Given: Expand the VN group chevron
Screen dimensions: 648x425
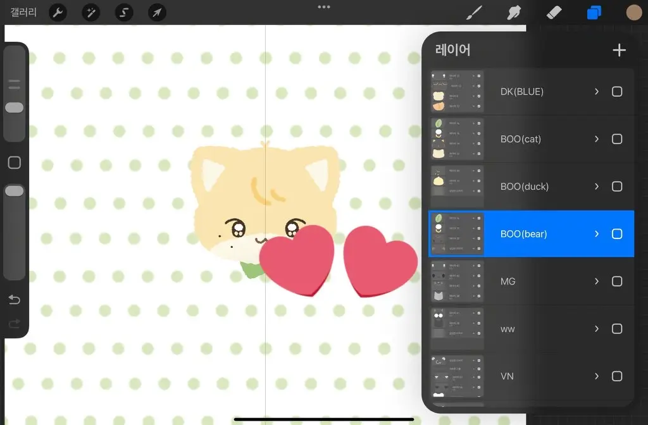Looking at the screenshot, I should (x=596, y=376).
